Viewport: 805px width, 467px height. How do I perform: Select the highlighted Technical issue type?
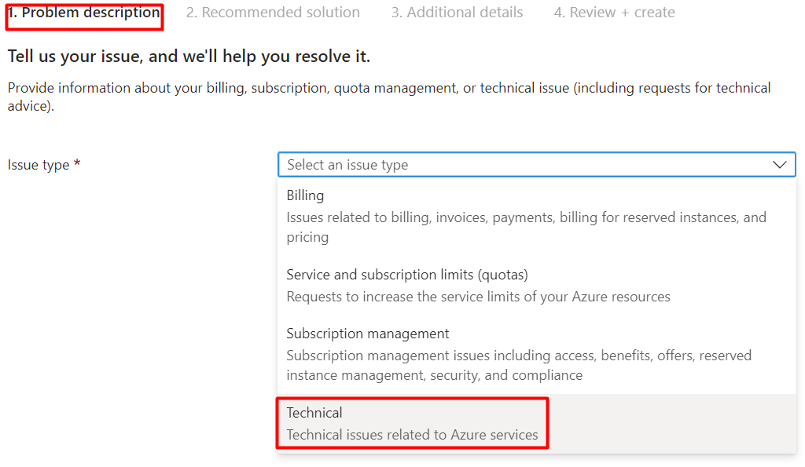coord(536,423)
